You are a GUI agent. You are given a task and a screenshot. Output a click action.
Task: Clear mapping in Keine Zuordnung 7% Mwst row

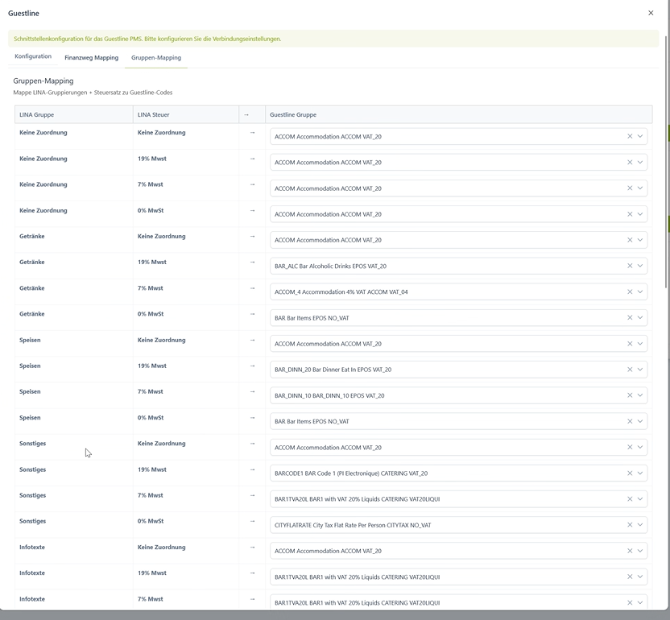pyautogui.click(x=630, y=188)
